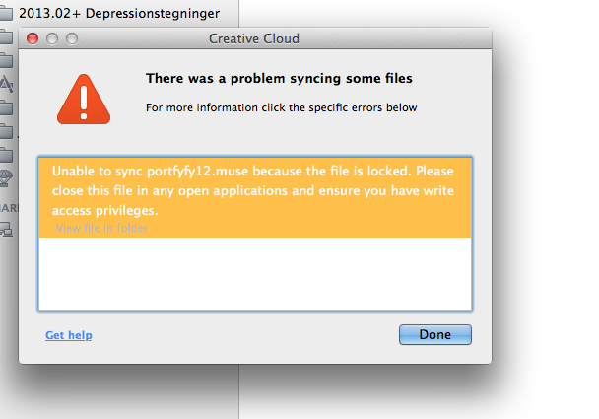Image resolution: width=599 pixels, height=419 pixels.
Task: Select the portfyfy12.muse locked file error
Action: coord(255,197)
